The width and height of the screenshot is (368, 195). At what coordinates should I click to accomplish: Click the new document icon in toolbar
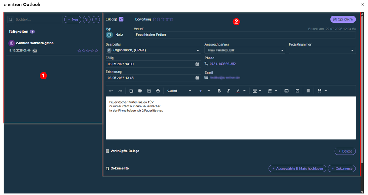tap(131, 91)
